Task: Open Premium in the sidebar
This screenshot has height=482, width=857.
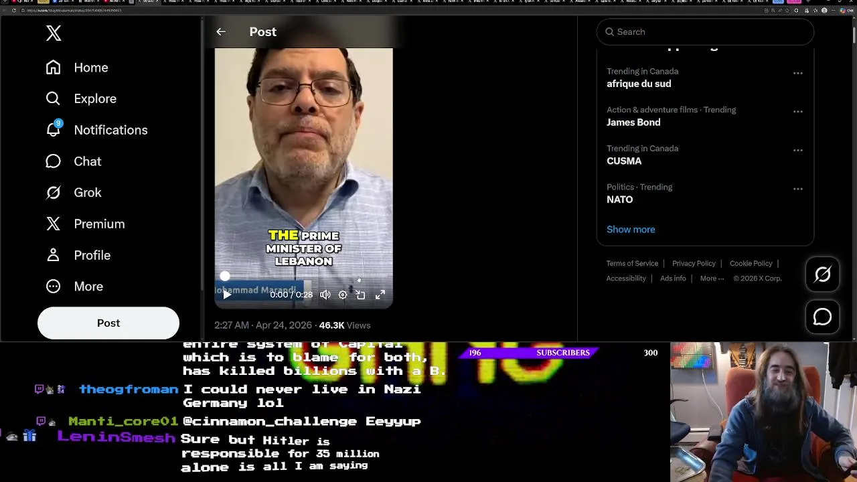Action: (x=85, y=224)
